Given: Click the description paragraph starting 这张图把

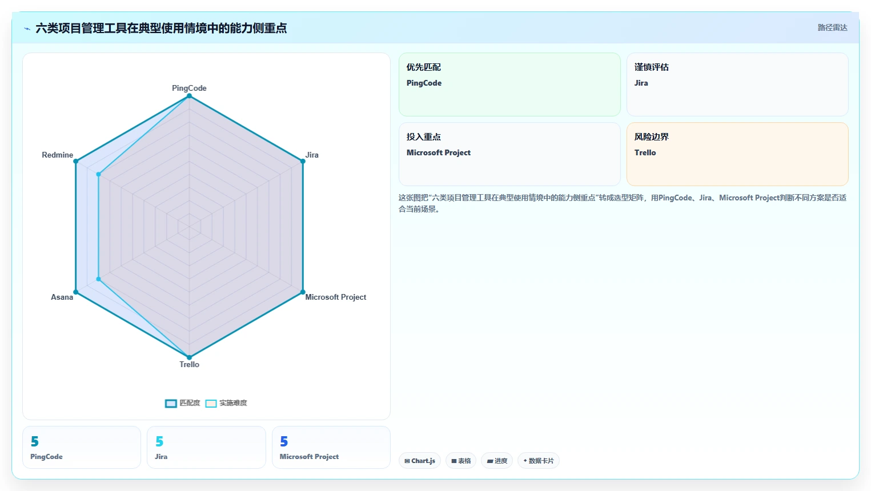Looking at the screenshot, I should (623, 203).
